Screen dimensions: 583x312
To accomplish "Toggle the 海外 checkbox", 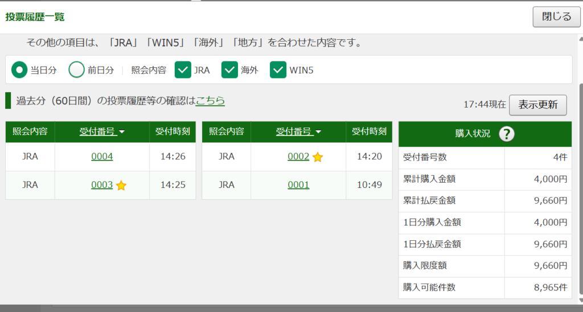I will [229, 70].
